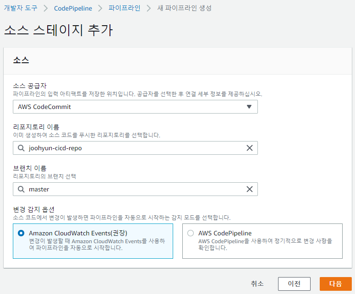The image size is (355, 294).
Task: Click the joohyun-cicd-repo repository name field
Action: (135, 148)
